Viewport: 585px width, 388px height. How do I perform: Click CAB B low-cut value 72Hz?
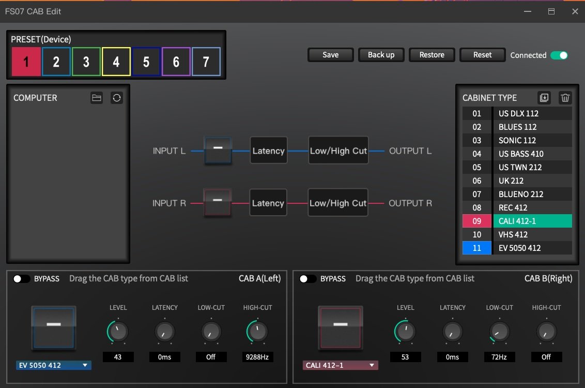[x=499, y=357]
